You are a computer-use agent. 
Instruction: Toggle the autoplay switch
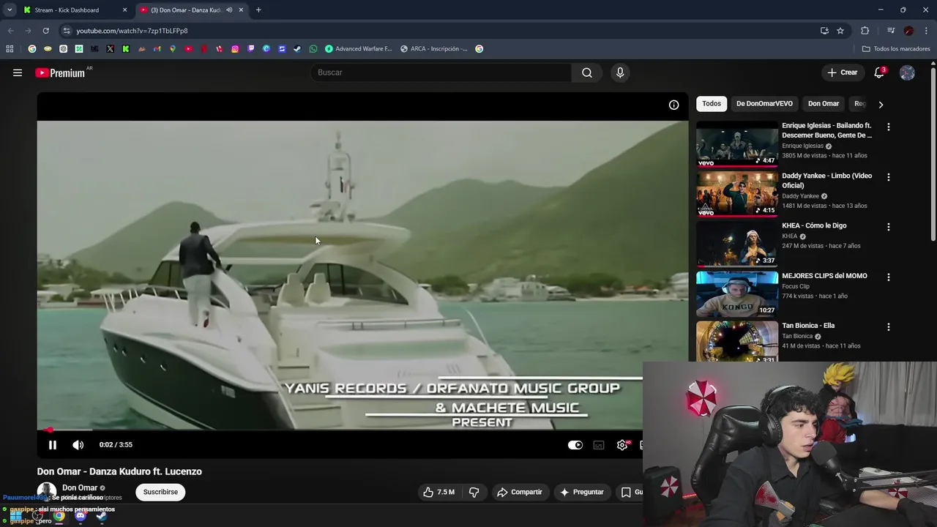[x=575, y=444]
